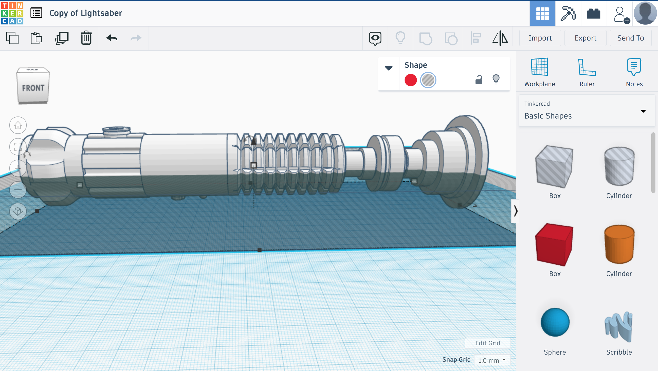Open the user profile avatar
Viewport: 658px width, 371px height.
(x=645, y=13)
